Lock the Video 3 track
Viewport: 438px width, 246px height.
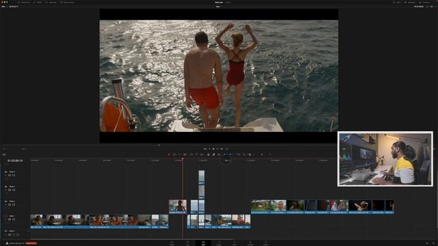click(x=5, y=190)
